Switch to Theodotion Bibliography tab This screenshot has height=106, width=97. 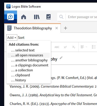[33, 28]
